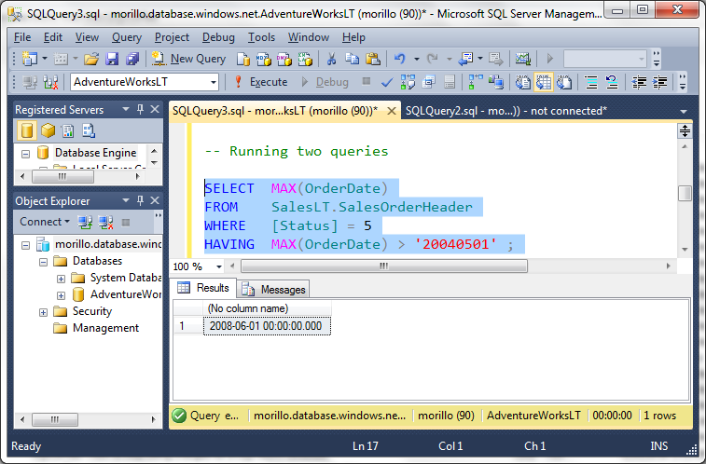Viewport: 706px width, 464px height.
Task: Select Reporting Services server type icon
Action: (x=68, y=130)
